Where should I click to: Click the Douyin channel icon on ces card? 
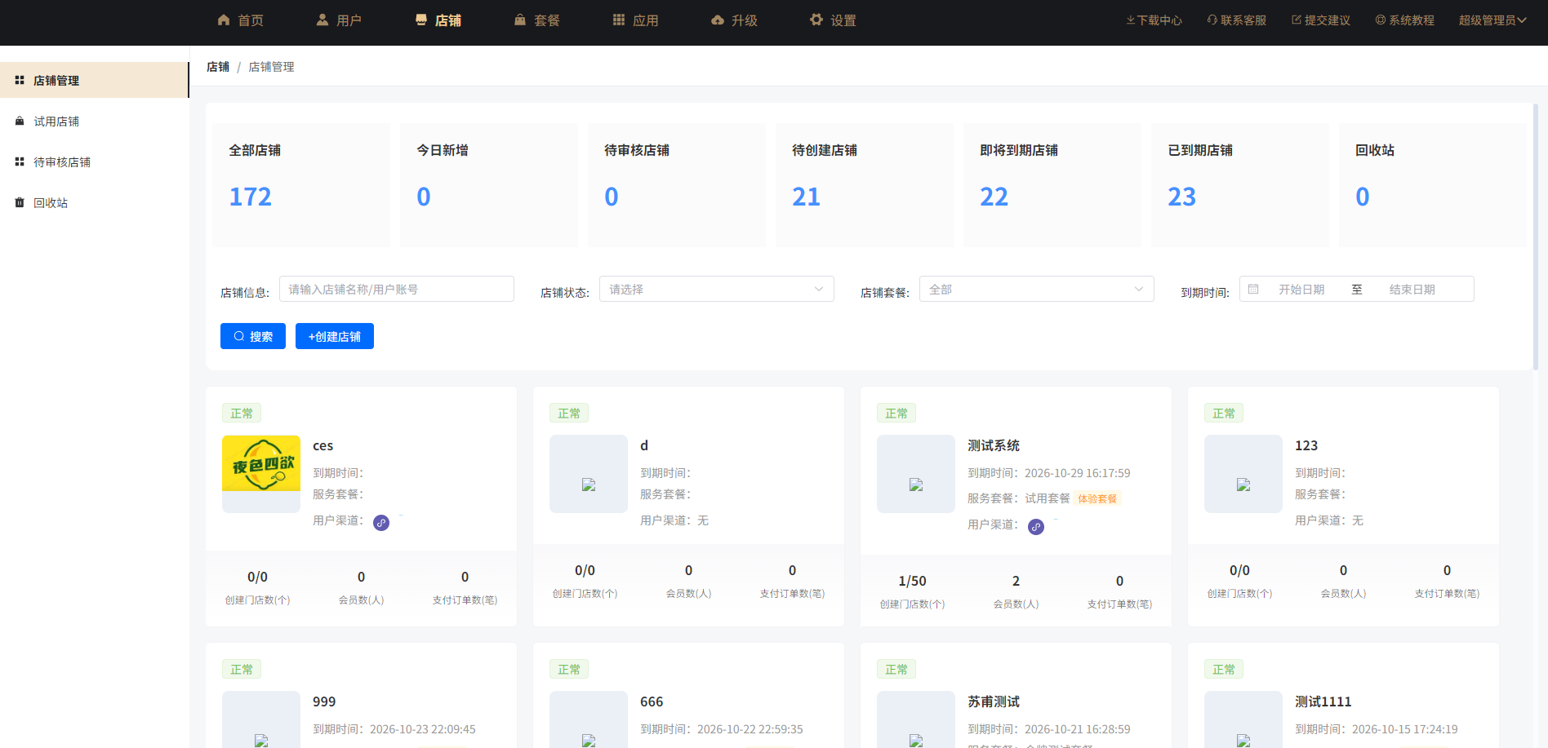point(380,522)
